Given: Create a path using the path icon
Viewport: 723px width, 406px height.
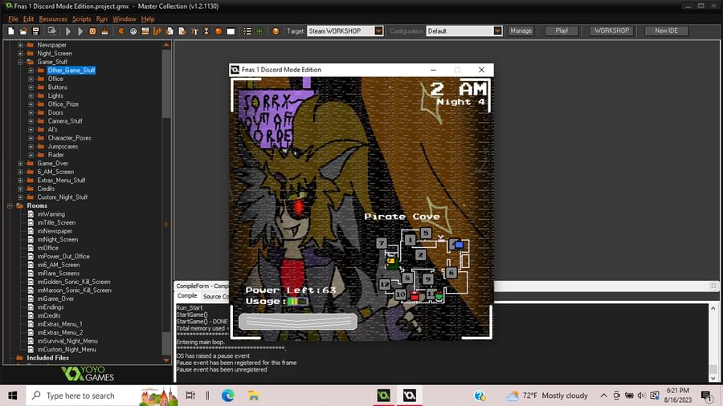Looking at the screenshot, I should (x=157, y=31).
